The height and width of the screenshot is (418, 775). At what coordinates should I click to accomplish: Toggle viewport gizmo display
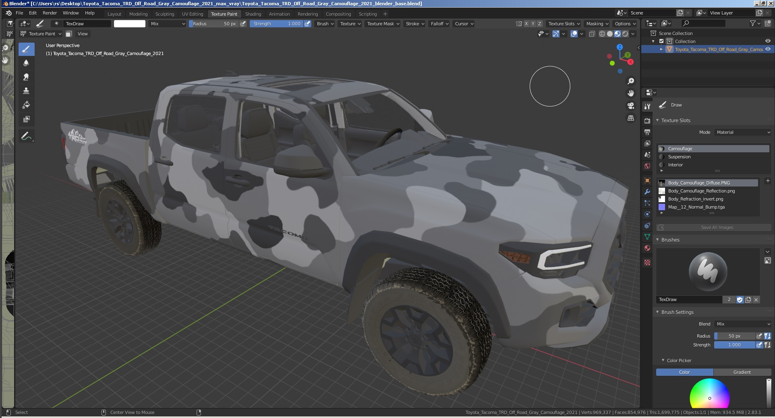click(556, 34)
